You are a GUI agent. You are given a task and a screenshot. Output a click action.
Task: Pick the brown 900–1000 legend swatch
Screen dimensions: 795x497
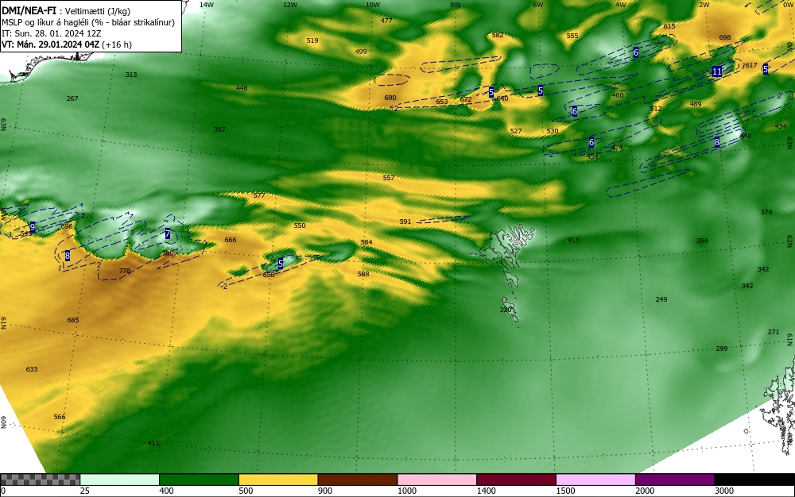pos(358,480)
